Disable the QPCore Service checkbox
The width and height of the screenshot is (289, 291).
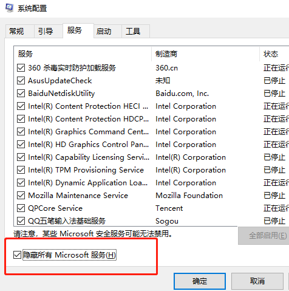[x=21, y=208]
